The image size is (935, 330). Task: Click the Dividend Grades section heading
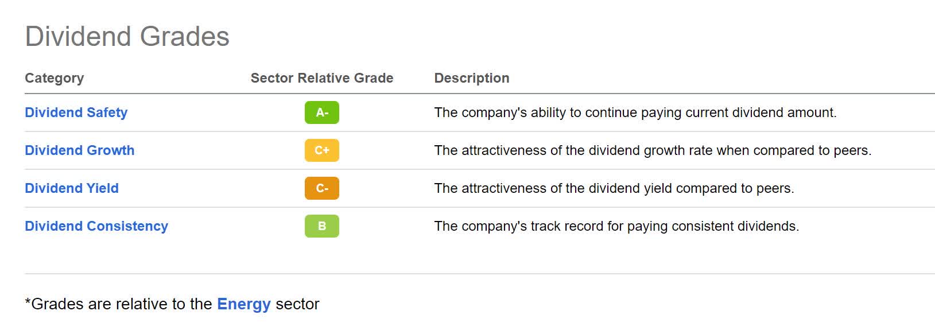127,37
